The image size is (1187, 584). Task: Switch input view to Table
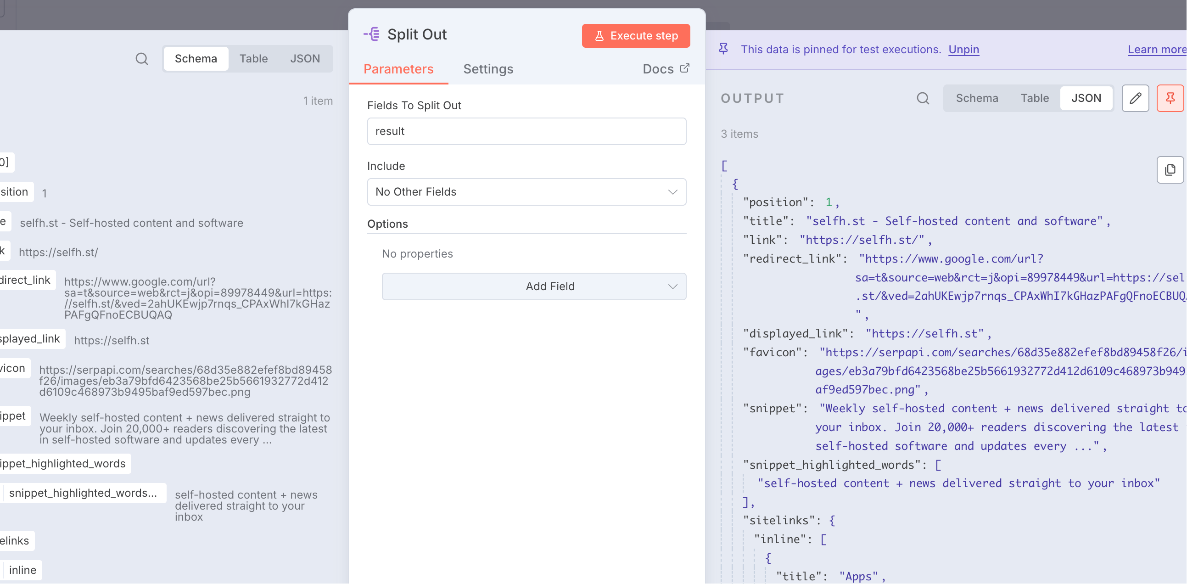coord(253,59)
